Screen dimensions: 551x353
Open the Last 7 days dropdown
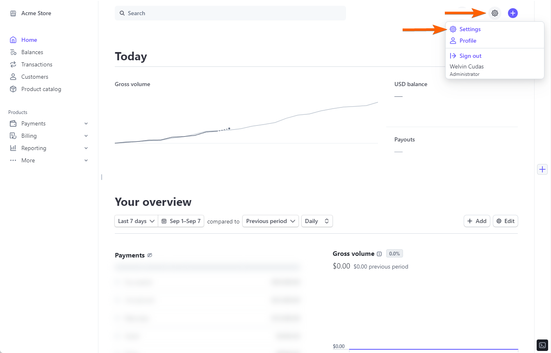click(136, 221)
